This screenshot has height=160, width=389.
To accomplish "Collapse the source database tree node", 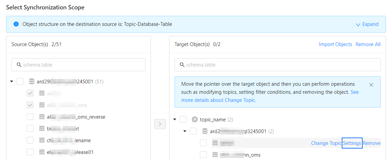I will tap(12, 81).
